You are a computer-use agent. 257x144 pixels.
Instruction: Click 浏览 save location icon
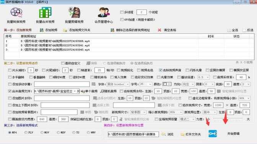tap(163, 134)
